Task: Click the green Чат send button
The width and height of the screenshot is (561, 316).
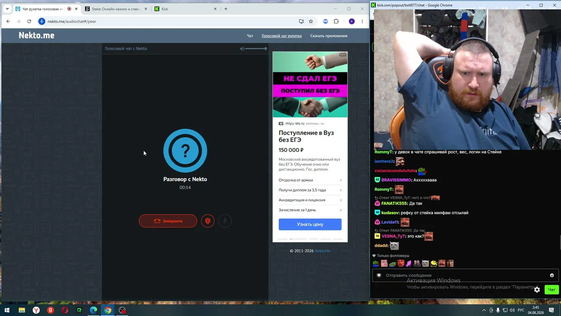Action: [x=551, y=290]
